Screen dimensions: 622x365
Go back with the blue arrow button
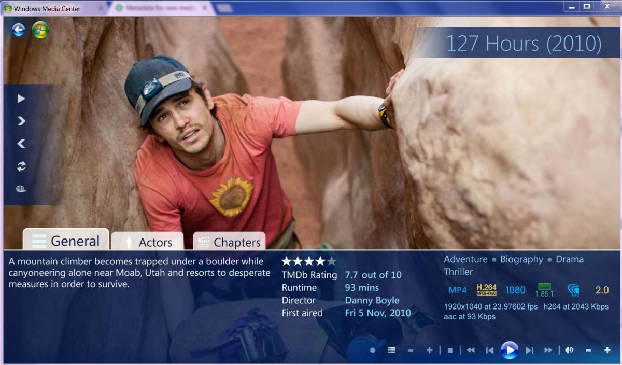tap(19, 30)
